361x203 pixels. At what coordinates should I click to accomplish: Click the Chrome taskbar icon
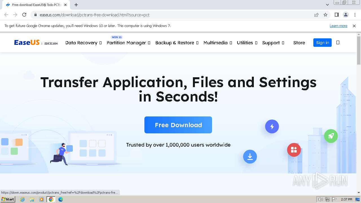coord(51,199)
